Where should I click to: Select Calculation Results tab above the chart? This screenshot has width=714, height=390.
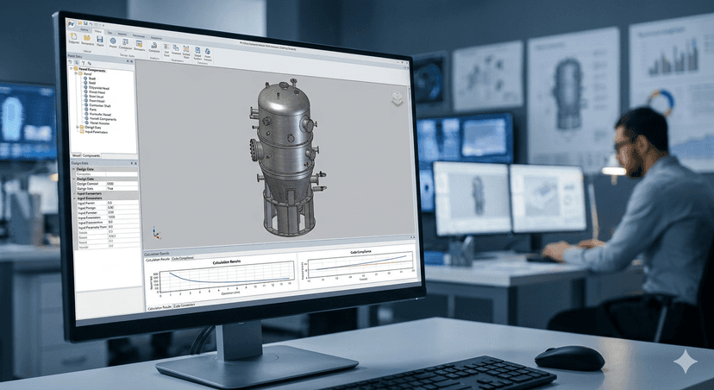(157, 260)
